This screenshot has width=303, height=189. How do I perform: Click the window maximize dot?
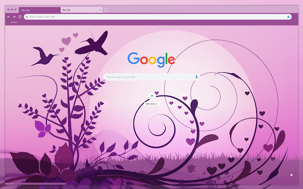(x=15, y=9)
